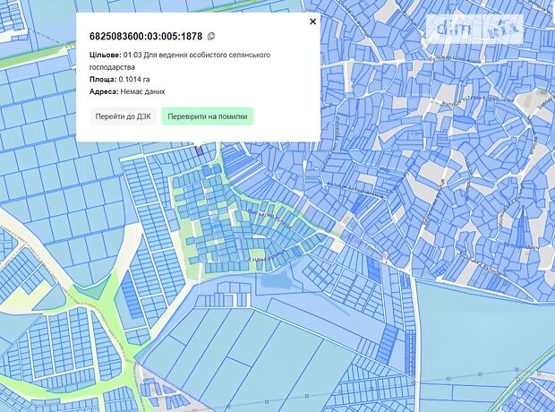Viewport: 555px width, 412px height.
Task: Copy the cadastral number 6825083600:03:005:1878
Action: [211, 37]
